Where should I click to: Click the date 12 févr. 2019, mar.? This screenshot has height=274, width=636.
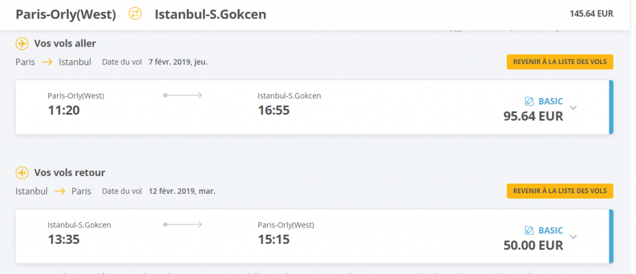(182, 191)
